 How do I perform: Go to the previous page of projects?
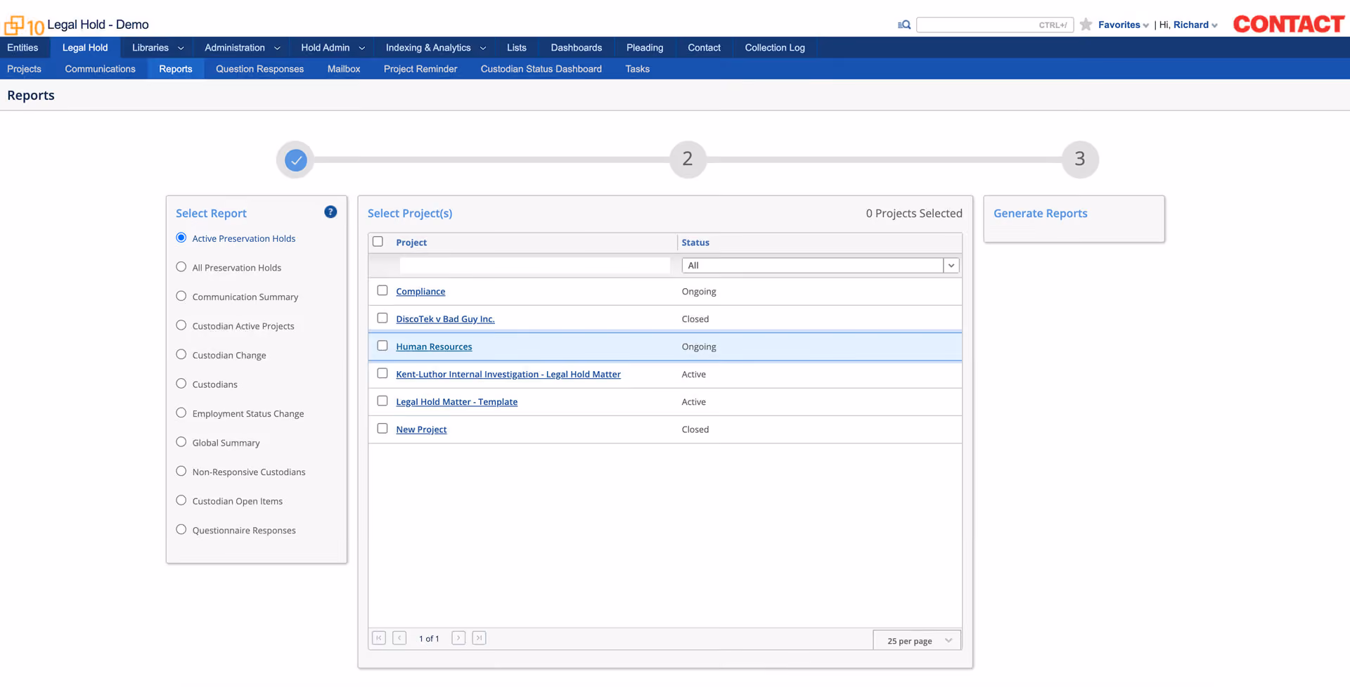(399, 638)
